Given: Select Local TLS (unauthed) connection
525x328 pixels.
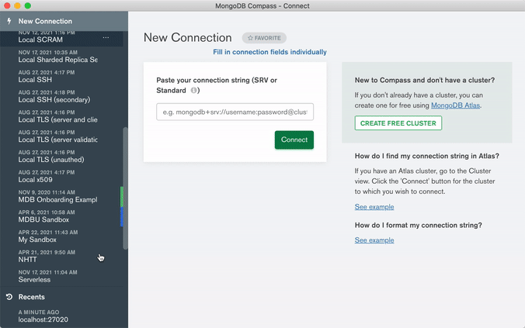Looking at the screenshot, I should [61, 157].
